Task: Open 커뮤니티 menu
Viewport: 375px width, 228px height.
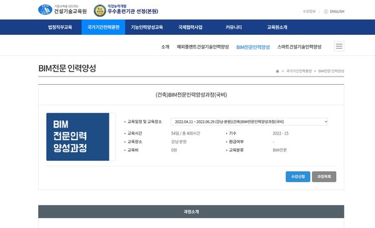Action: [x=234, y=27]
